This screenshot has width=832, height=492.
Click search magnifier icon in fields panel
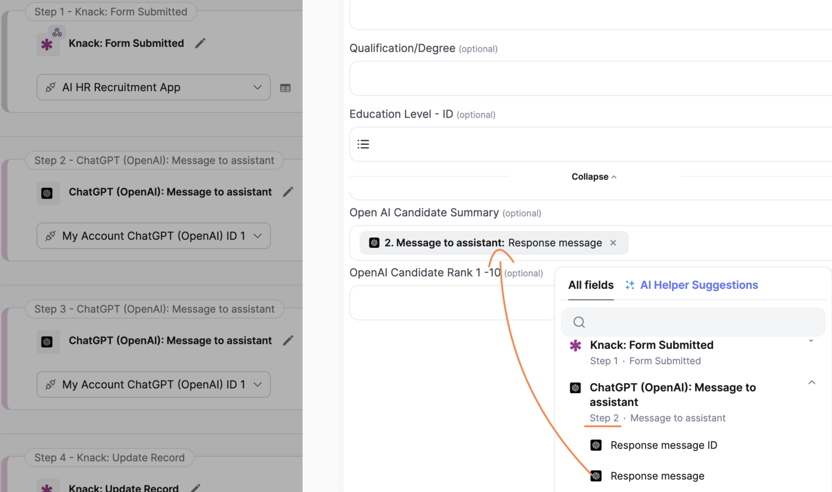point(579,322)
